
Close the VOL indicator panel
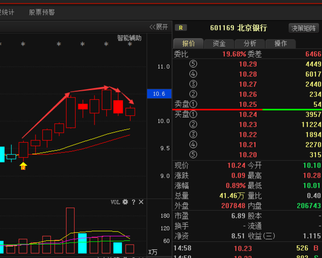[x=141, y=202]
